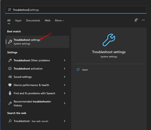Click the large blue wrench icon in the preview pane
This screenshot has height=130, width=151.
click(109, 40)
